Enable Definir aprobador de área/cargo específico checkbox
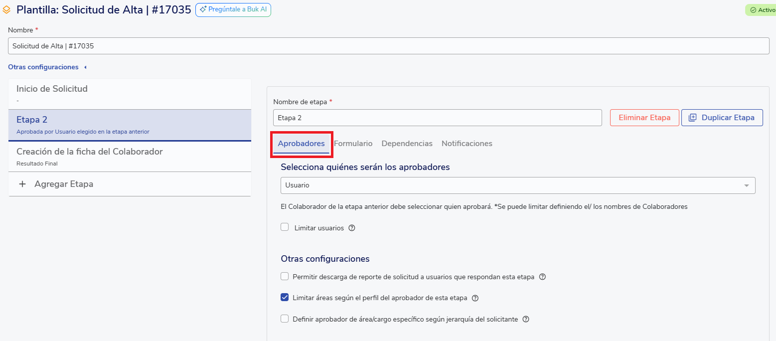 (285, 319)
